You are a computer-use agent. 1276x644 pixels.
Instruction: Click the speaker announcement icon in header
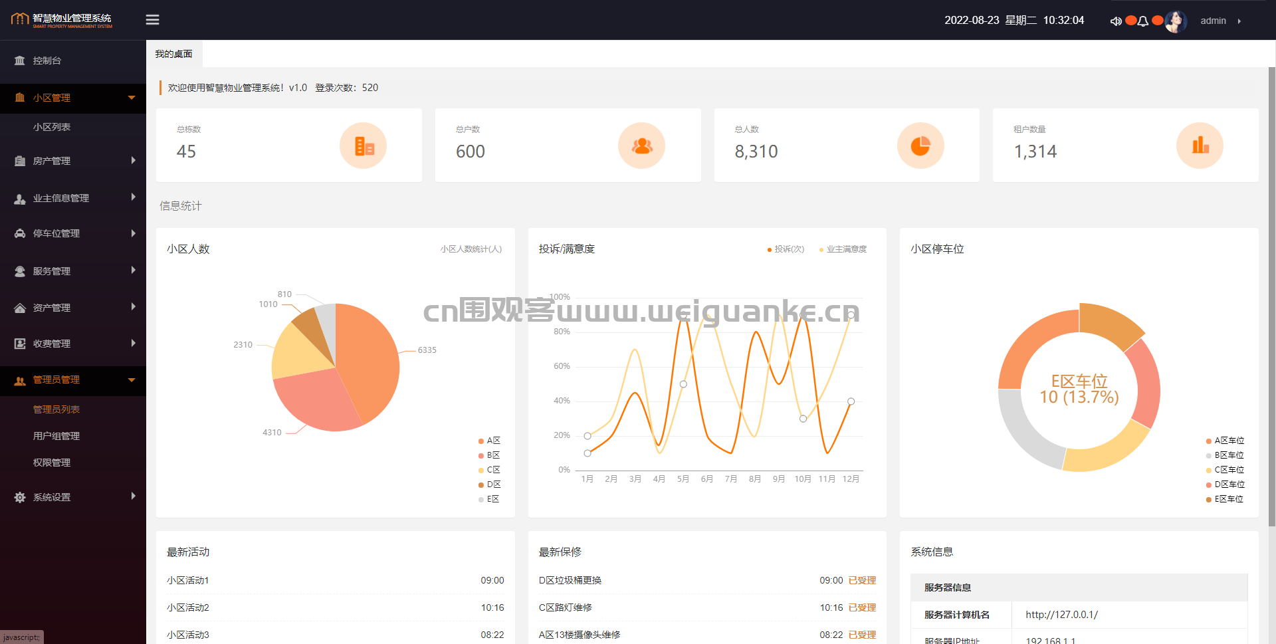pos(1116,21)
